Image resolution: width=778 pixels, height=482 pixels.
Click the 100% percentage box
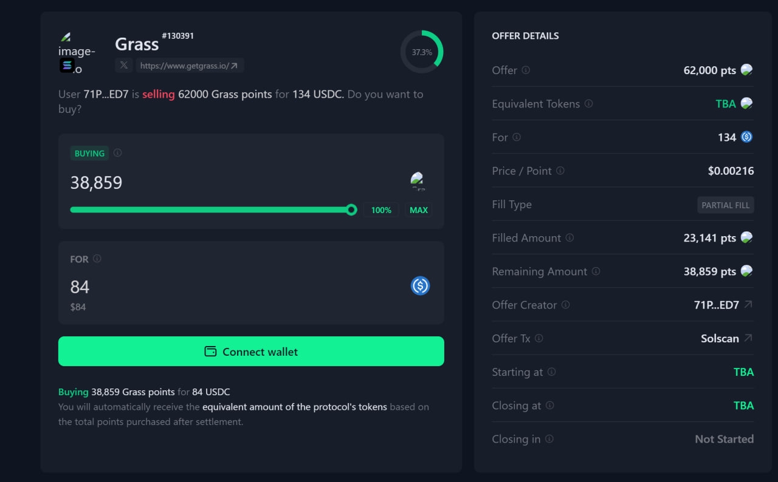[x=381, y=210]
